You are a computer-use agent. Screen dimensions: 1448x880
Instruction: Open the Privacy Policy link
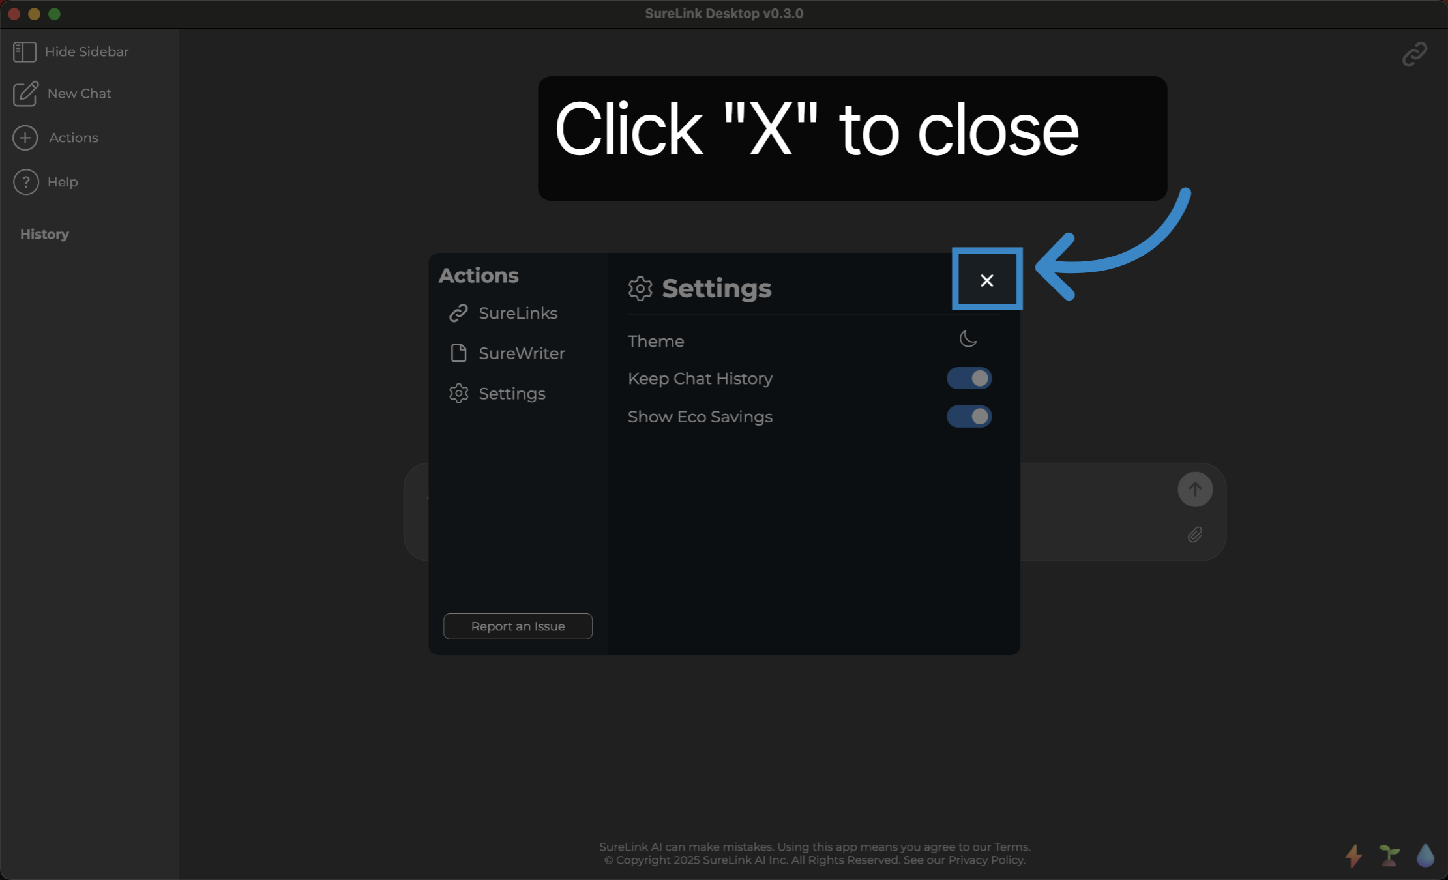coord(985,860)
